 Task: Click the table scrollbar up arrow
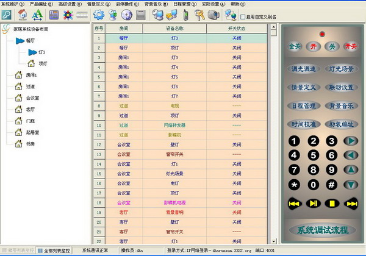(273, 26)
